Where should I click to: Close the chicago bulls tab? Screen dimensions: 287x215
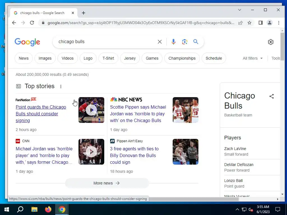click(73, 13)
